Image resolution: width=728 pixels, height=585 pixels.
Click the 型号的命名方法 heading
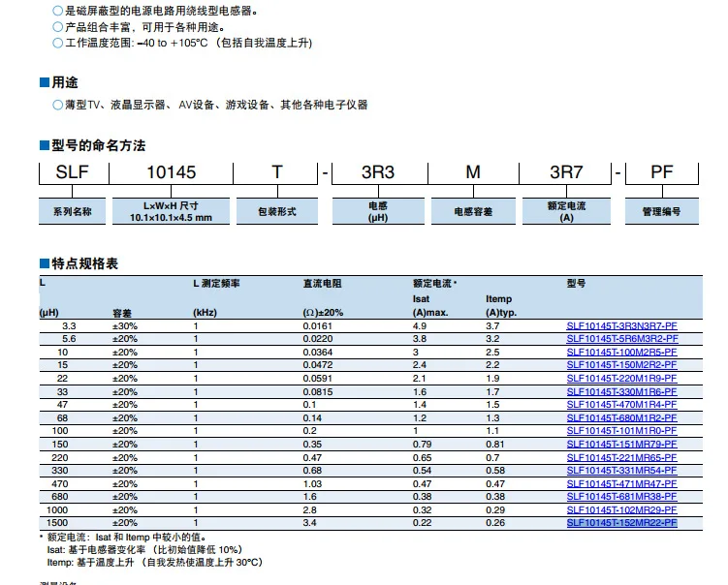click(99, 145)
